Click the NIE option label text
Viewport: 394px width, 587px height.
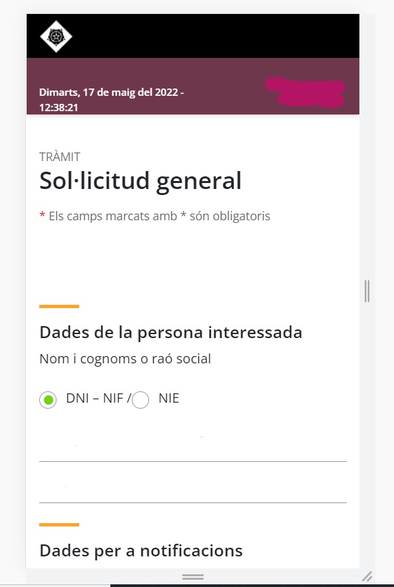pos(169,398)
